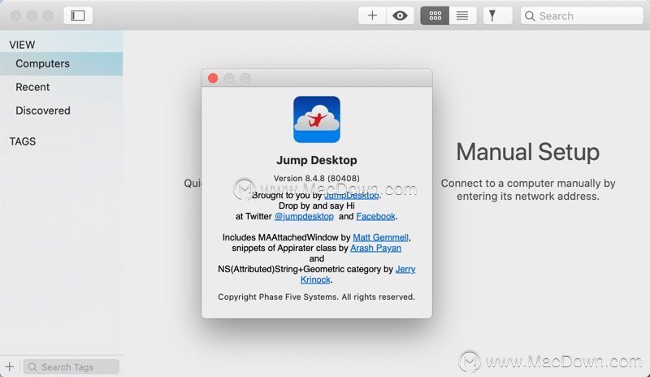Open the Arash Payan link

[375, 248]
